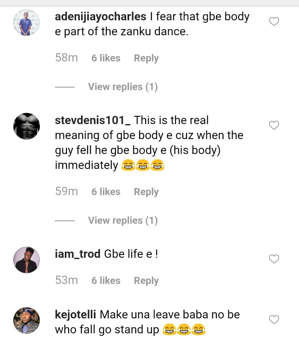Visit iam_trod's profile via username

point(78,254)
